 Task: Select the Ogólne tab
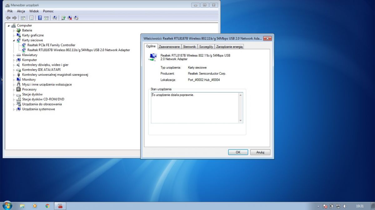(x=151, y=46)
